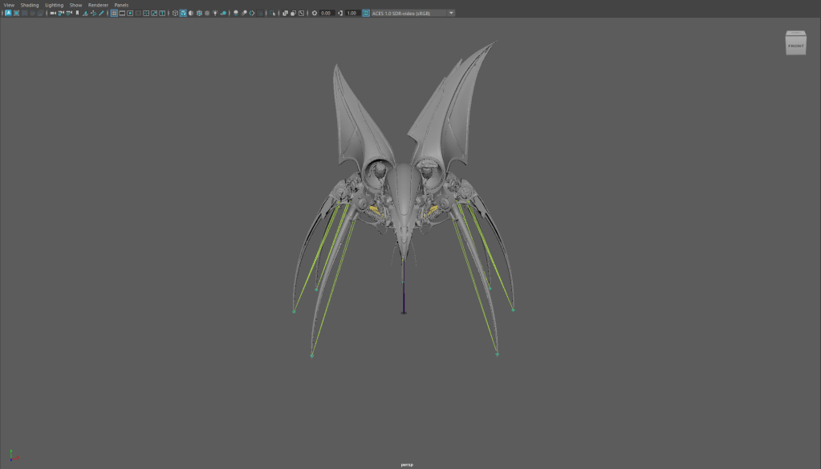The width and height of the screenshot is (821, 469).
Task: Enable wireframe display mode
Action: click(x=175, y=13)
